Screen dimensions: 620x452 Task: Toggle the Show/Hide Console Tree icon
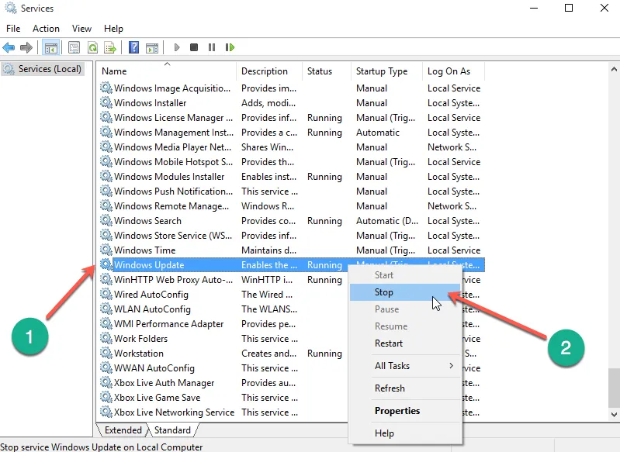pyautogui.click(x=51, y=47)
